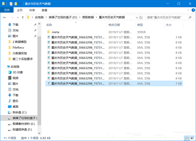The height and width of the screenshot is (141, 196).
Task: Select 此电脑 in the navigation pane
Action: click(x=15, y=66)
